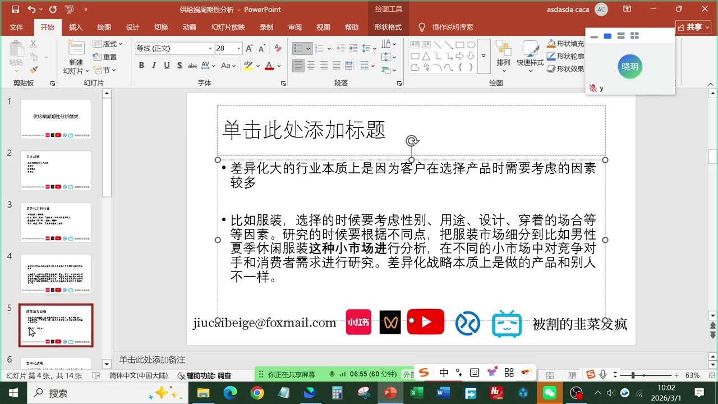Open the Change Case Aa dropdown
Screen dimensions: 718x404
point(228,66)
